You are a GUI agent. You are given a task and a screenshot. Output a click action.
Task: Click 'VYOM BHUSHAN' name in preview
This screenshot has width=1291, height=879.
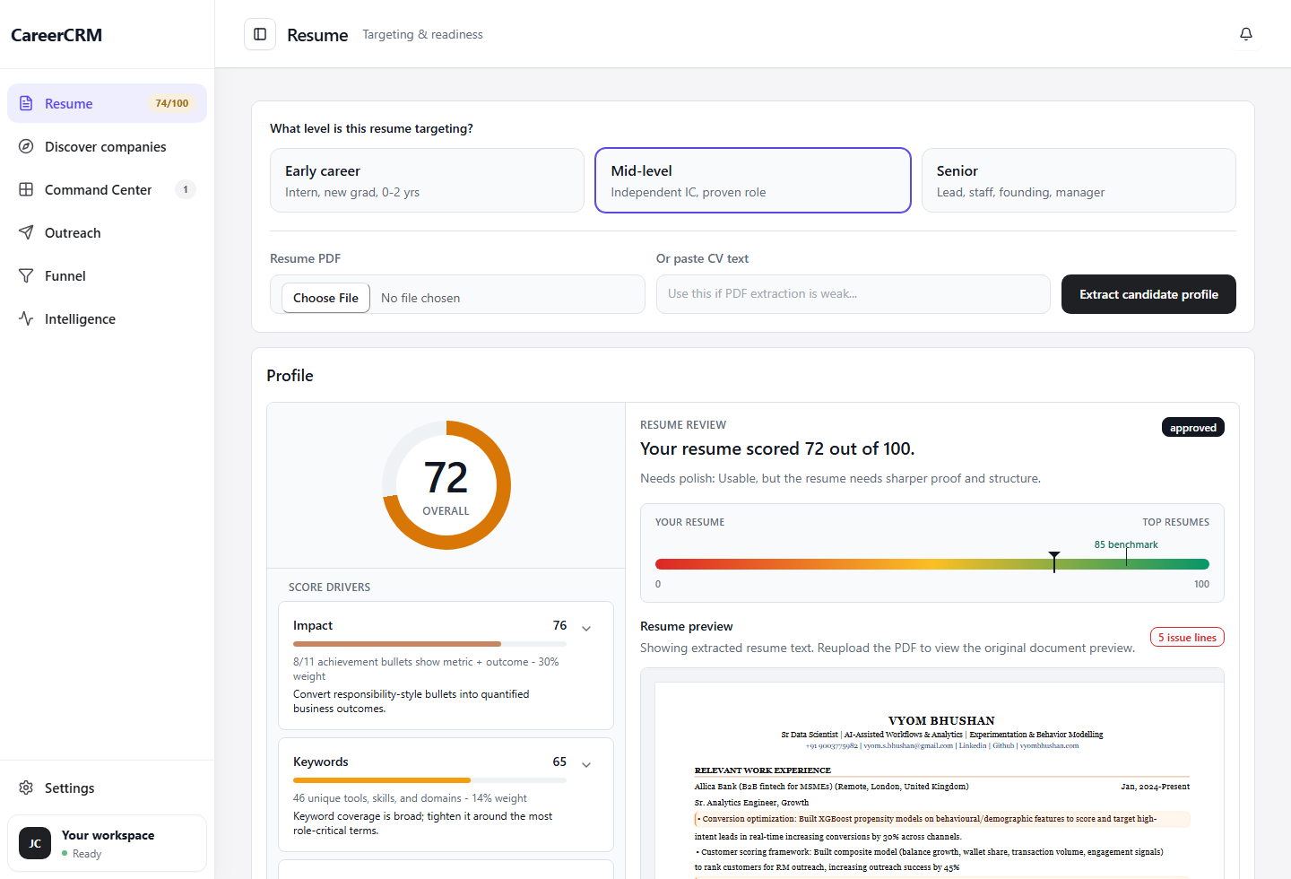coord(941,720)
